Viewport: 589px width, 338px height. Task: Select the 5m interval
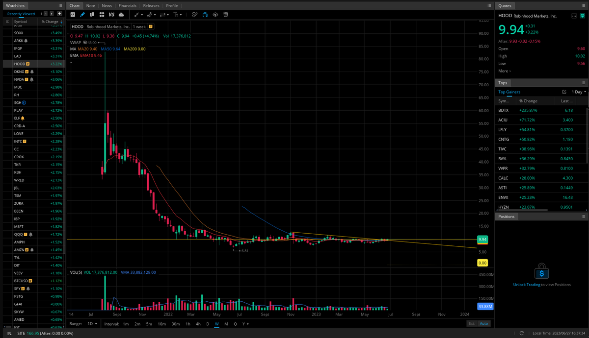pyautogui.click(x=149, y=324)
